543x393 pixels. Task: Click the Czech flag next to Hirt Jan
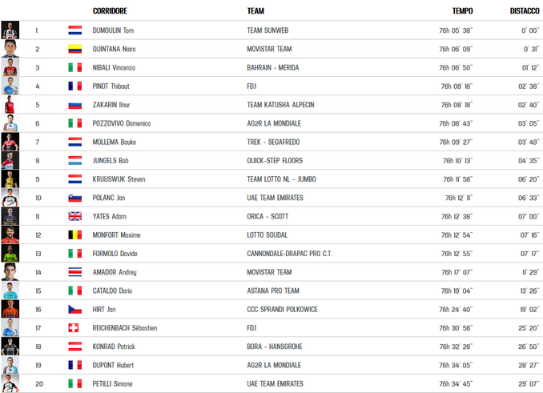click(x=74, y=309)
